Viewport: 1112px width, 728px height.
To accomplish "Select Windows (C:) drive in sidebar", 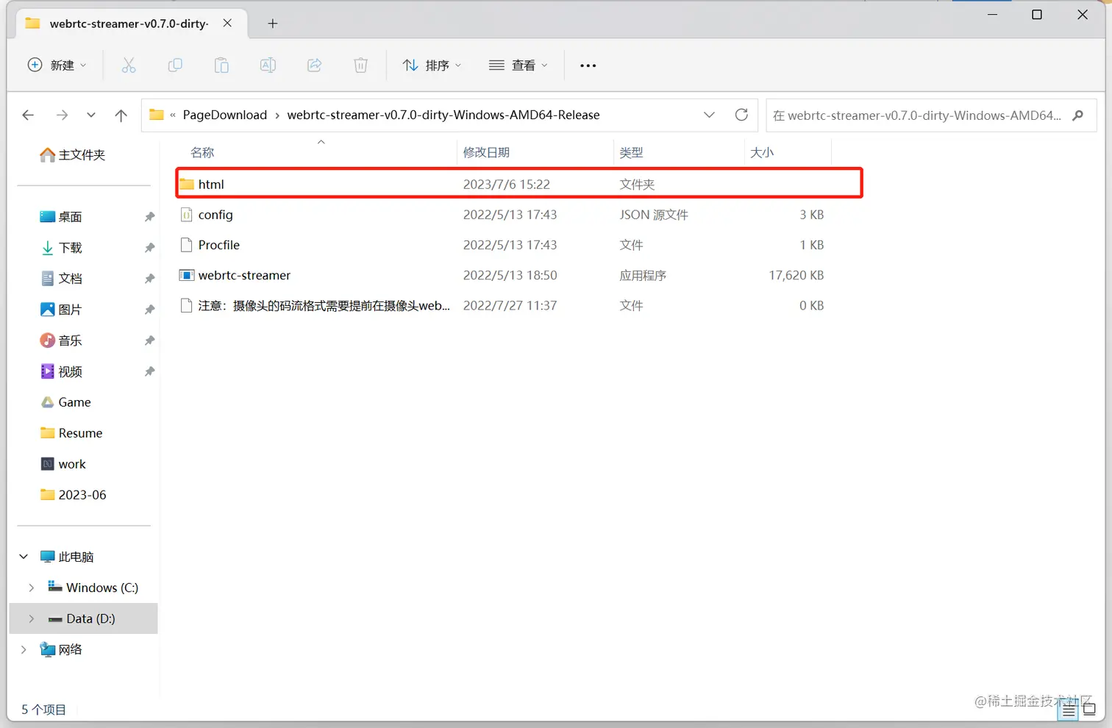I will click(x=93, y=588).
